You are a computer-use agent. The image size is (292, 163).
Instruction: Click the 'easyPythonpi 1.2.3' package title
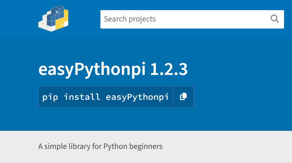[113, 69]
